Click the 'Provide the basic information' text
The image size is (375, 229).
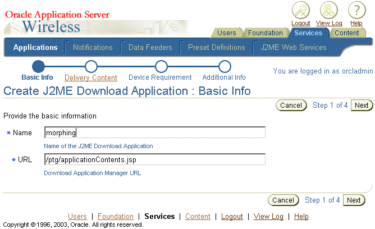pos(50,116)
